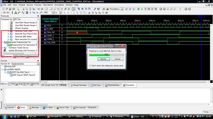Screen dimensions: 213x119
Task: Click Details in WebTalk dialog
Action: coord(104,59)
